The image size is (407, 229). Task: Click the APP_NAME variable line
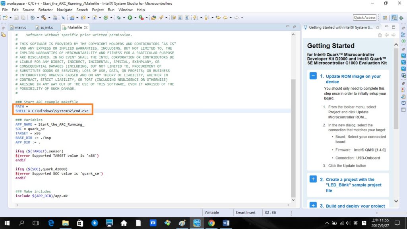[x=50, y=124]
